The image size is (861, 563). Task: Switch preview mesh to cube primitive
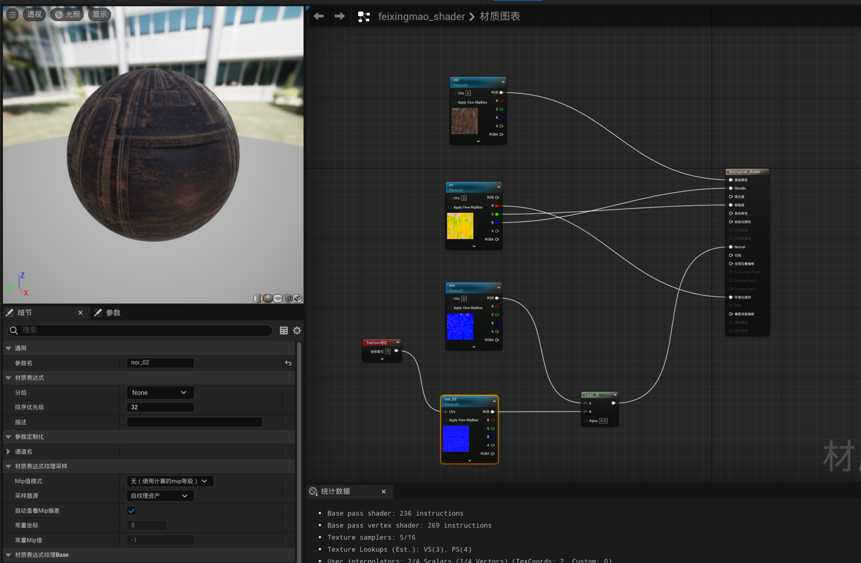[288, 298]
